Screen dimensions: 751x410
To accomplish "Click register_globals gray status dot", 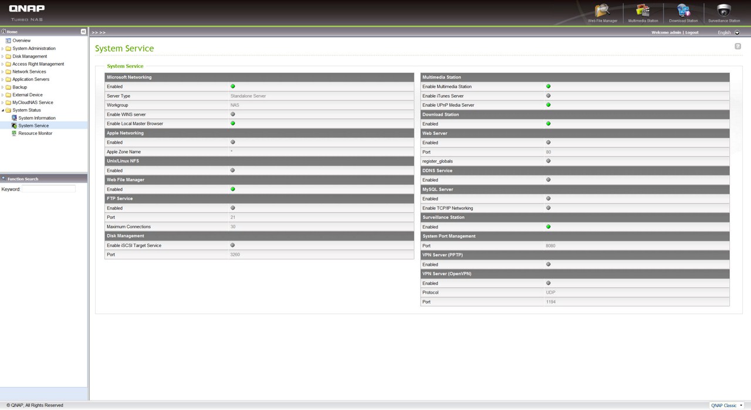I will tap(549, 161).
